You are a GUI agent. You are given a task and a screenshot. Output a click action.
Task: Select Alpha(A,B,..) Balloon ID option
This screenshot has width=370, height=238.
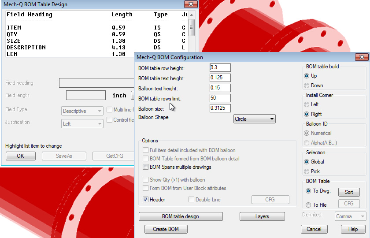click(x=307, y=143)
